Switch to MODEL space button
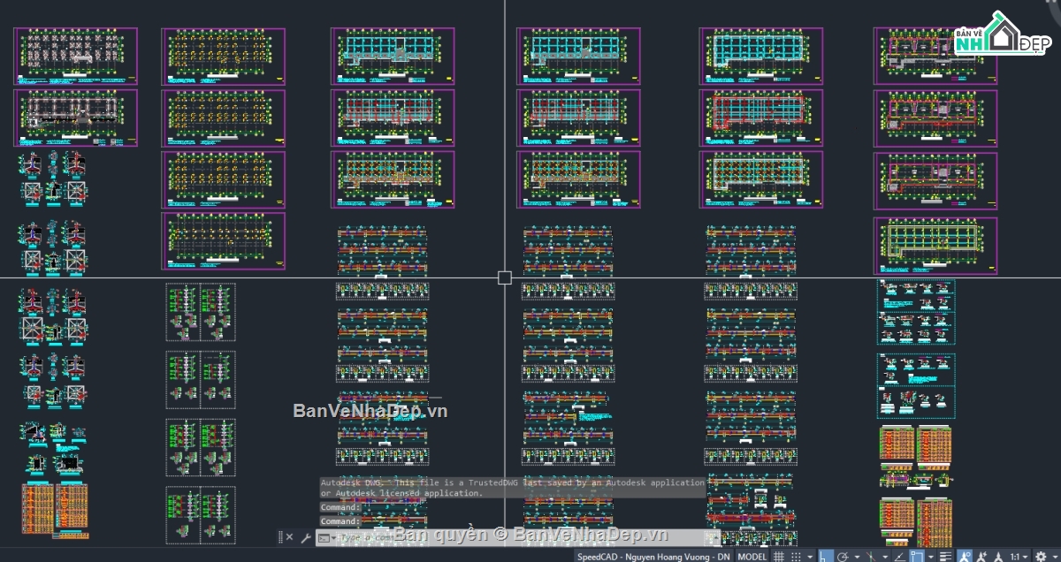The height and width of the screenshot is (562, 1061). tap(752, 557)
